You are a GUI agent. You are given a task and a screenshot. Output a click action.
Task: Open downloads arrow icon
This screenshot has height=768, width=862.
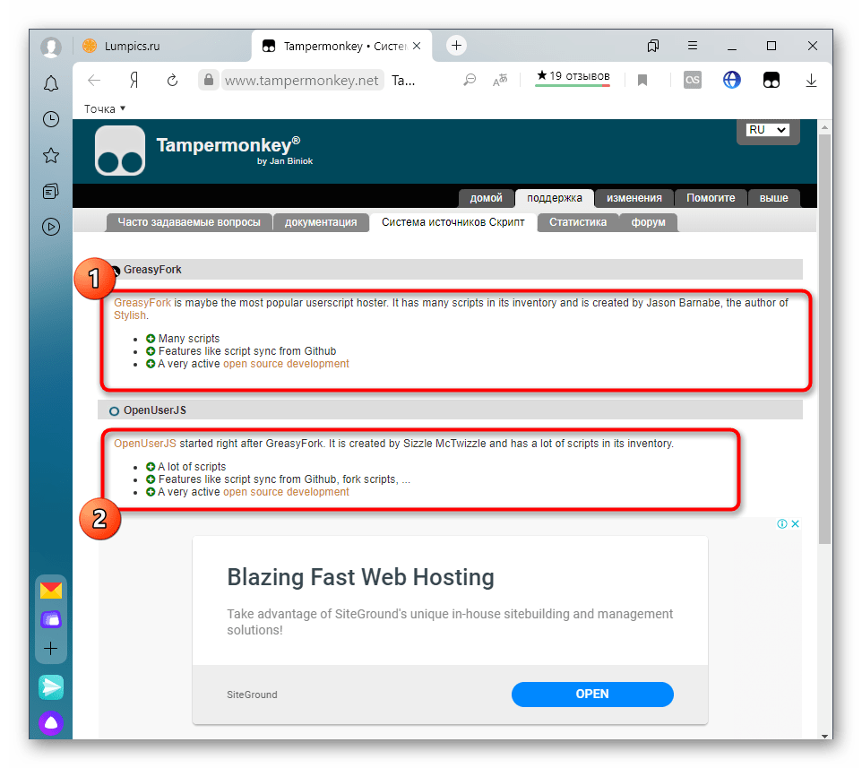[x=811, y=81]
